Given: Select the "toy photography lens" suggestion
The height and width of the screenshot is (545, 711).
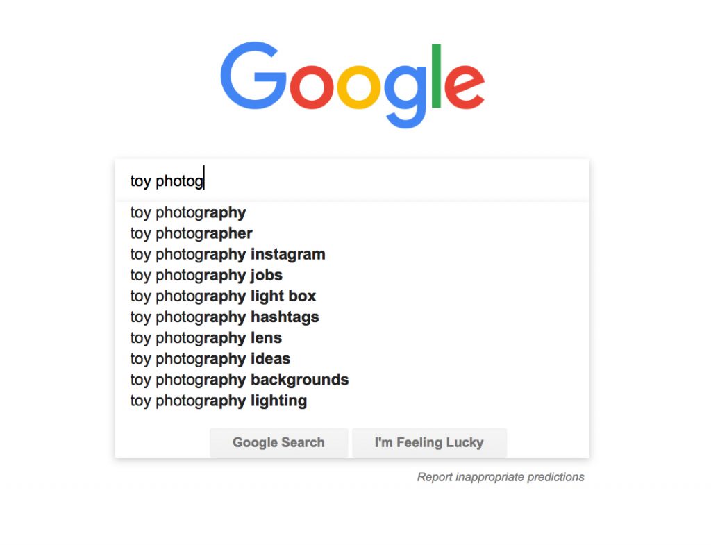Looking at the screenshot, I should coord(206,338).
